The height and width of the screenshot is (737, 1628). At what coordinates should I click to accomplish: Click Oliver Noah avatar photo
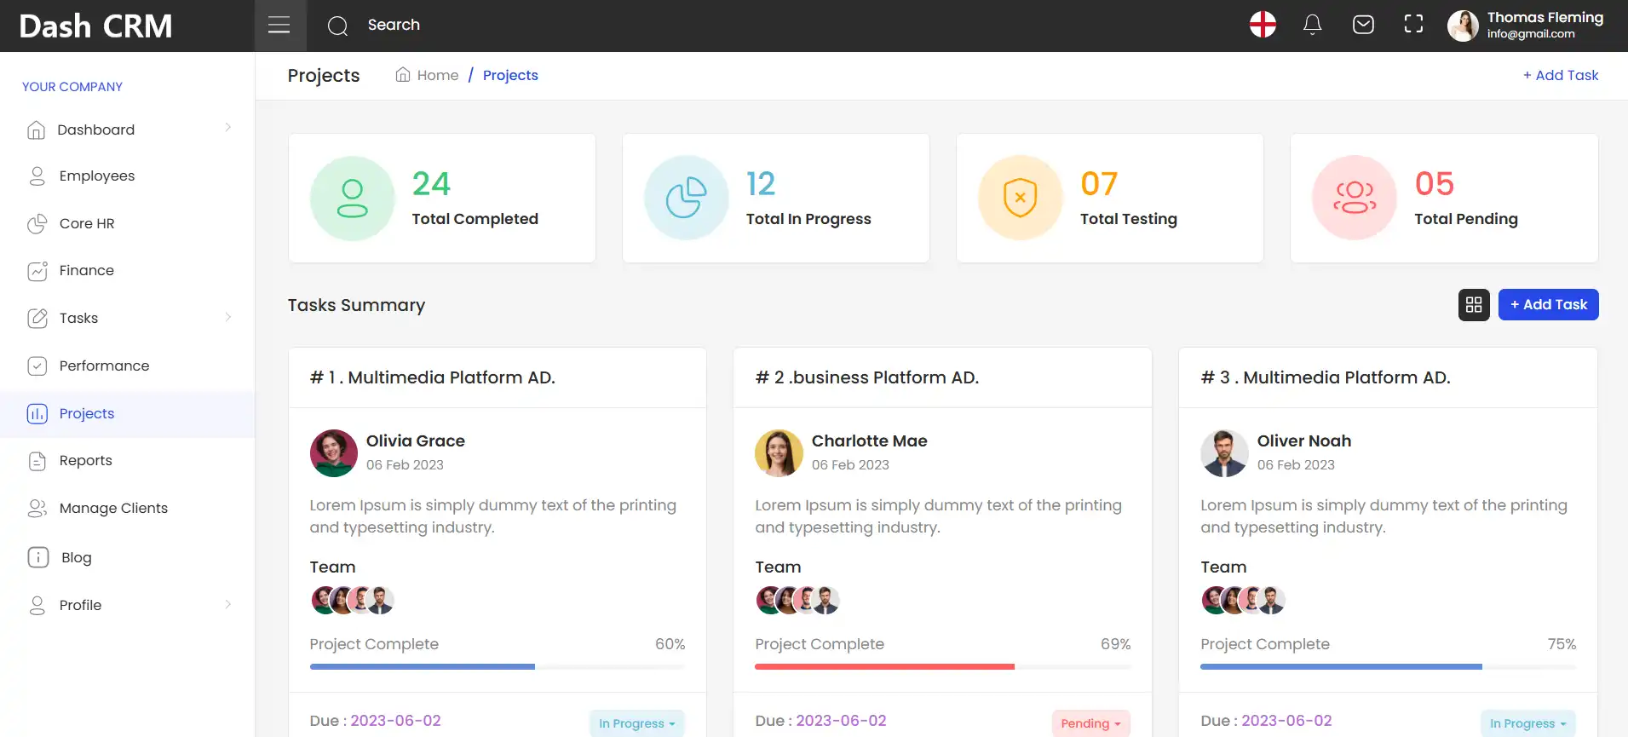1224,452
